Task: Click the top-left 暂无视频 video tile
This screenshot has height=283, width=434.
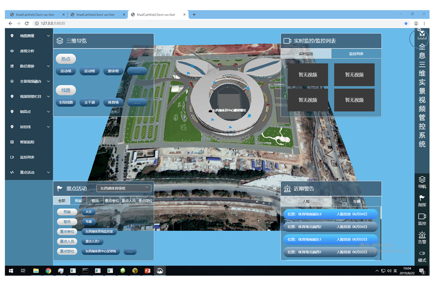Action: pyautogui.click(x=308, y=75)
